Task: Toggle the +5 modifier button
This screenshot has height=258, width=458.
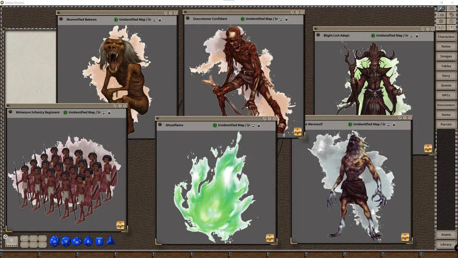Action: (43, 238)
